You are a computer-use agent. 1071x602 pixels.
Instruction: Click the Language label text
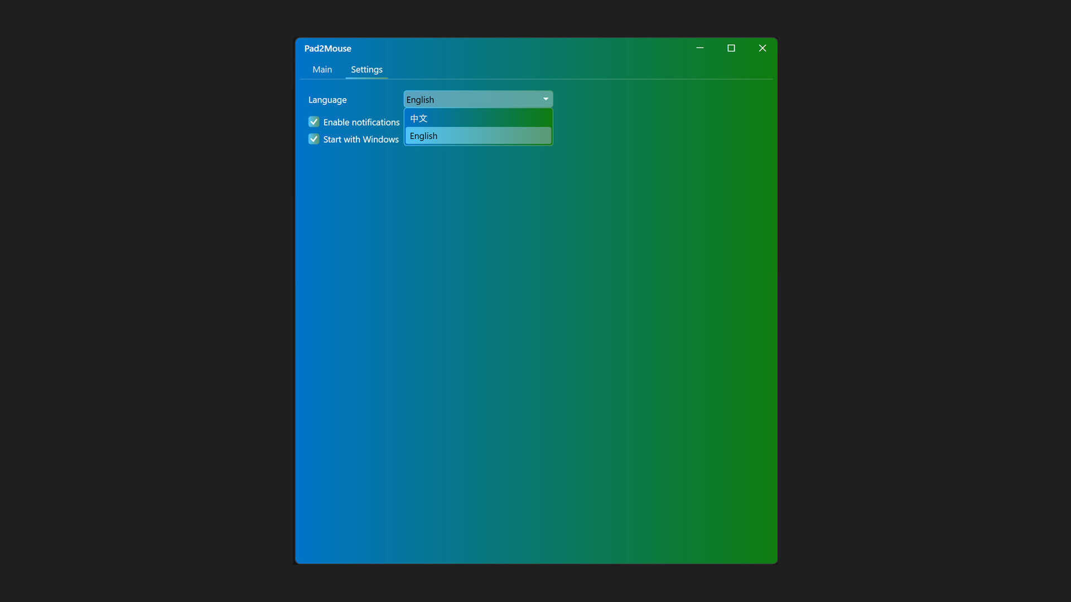coord(327,100)
